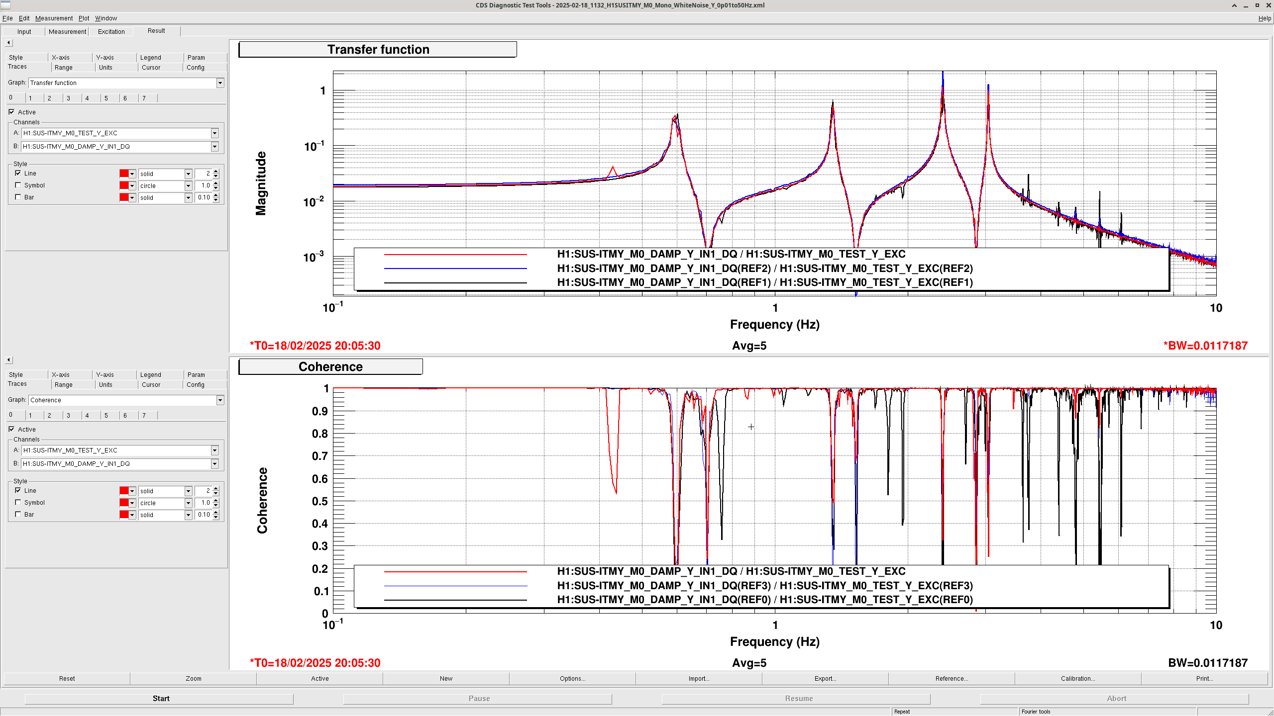Open the Measurement menu

[x=54, y=18]
